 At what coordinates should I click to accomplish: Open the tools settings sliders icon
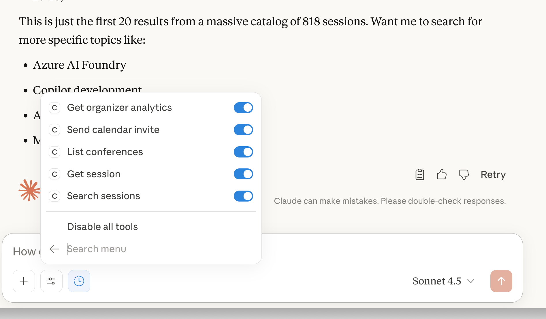point(51,281)
